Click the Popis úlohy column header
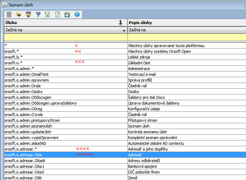 pyautogui.click(x=187, y=23)
